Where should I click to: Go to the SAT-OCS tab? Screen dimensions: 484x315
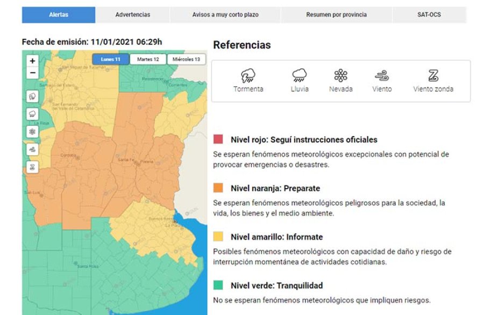430,15
